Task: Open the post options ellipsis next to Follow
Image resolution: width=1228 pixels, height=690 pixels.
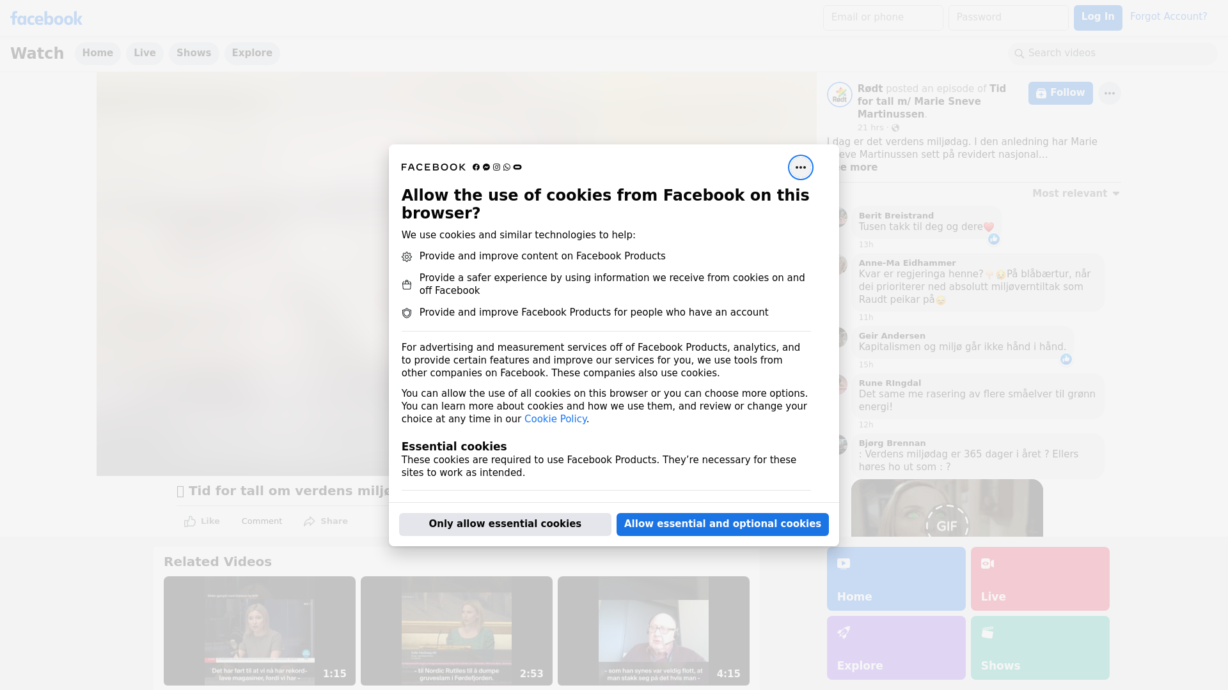Action: 1109,93
